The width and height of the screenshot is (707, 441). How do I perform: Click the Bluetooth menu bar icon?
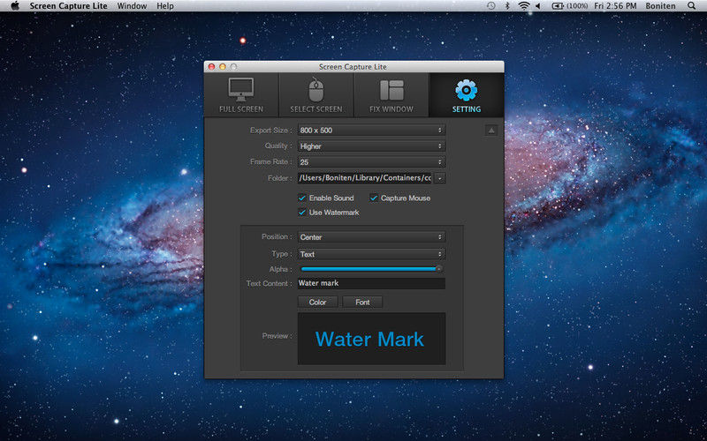[507, 6]
